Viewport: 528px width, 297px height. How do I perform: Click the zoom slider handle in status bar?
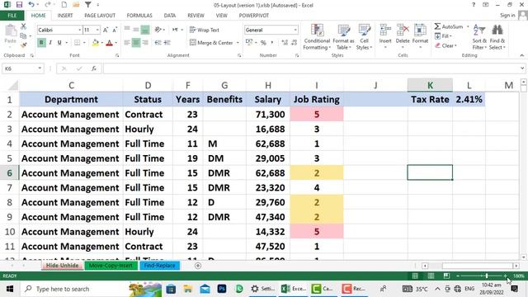click(x=487, y=276)
